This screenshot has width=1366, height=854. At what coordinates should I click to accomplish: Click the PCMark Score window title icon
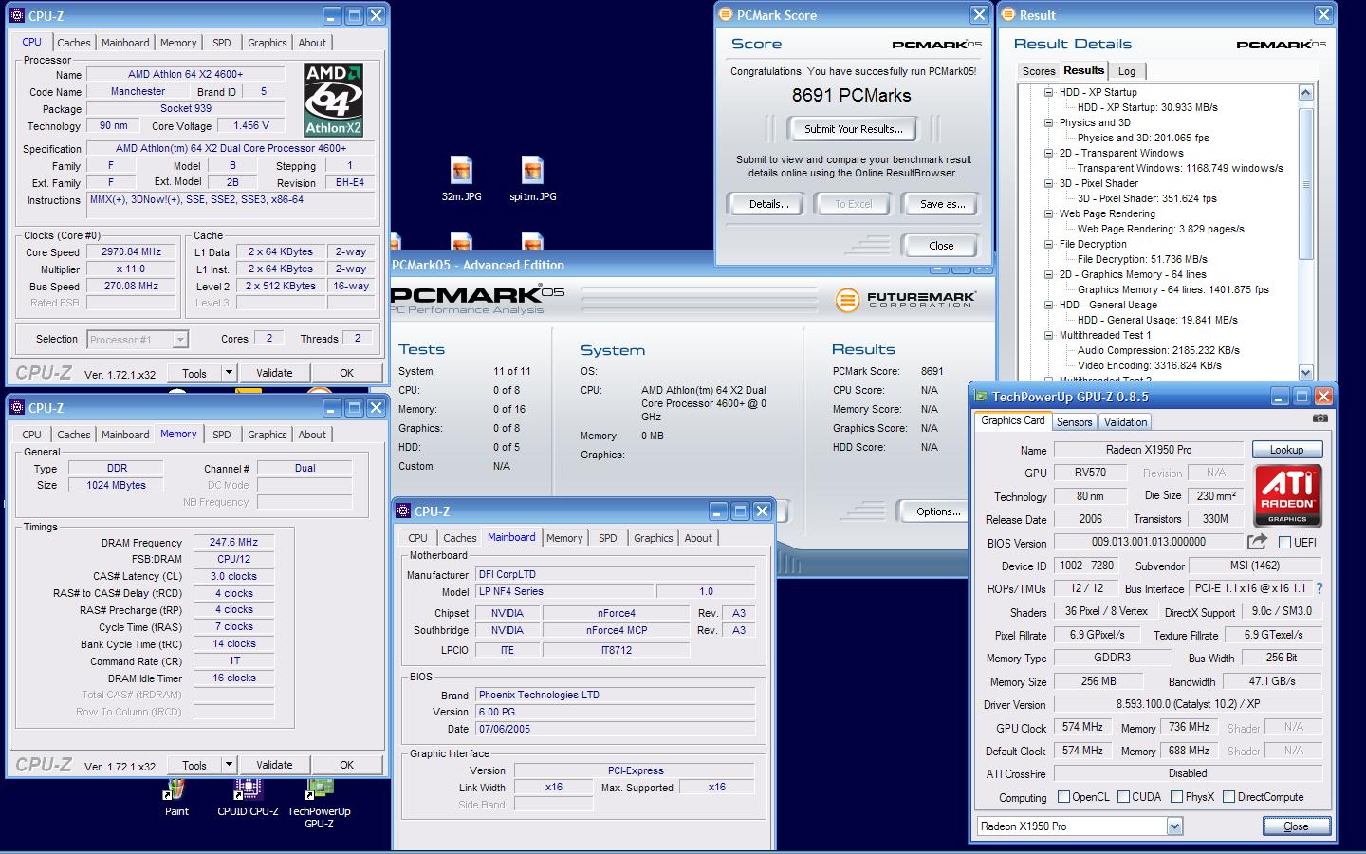pyautogui.click(x=725, y=15)
